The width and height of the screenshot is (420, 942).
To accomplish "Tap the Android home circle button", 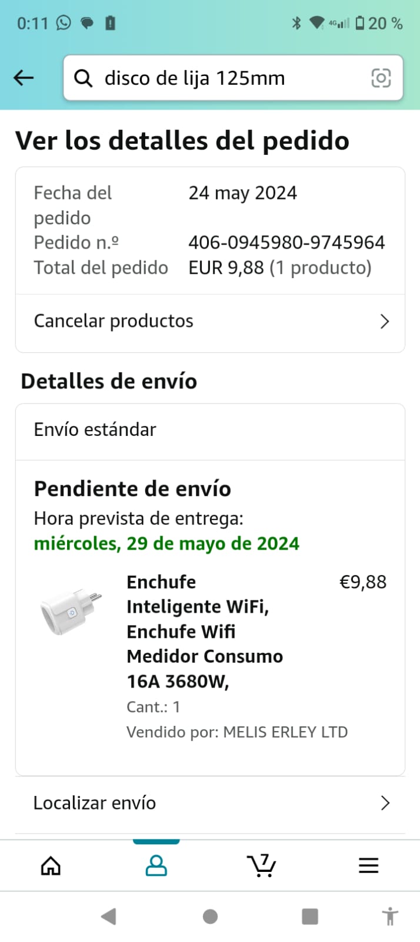I will [x=210, y=917].
